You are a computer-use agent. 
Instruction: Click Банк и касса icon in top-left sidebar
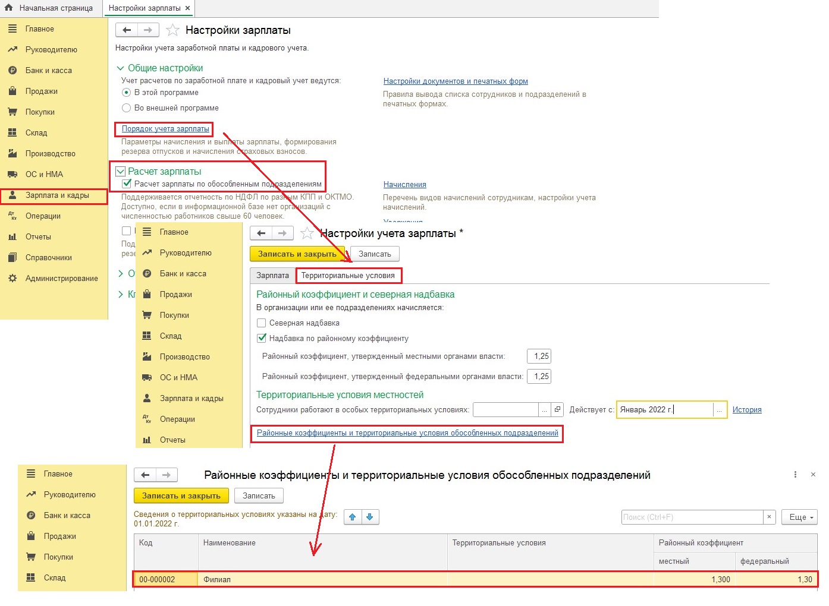[x=12, y=70]
